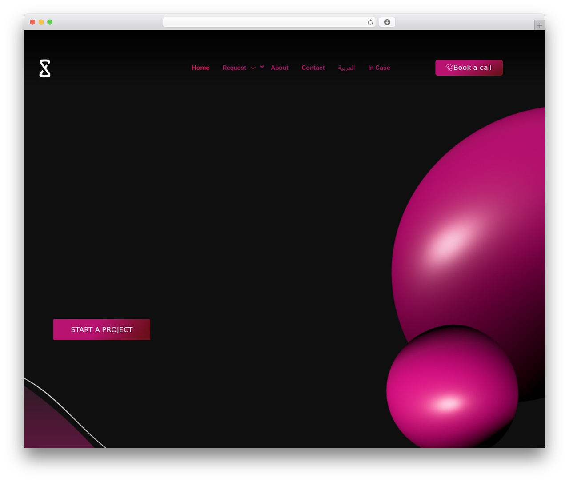The image size is (569, 482).
Task: Click the white hourglass site logo
Action: coord(45,68)
